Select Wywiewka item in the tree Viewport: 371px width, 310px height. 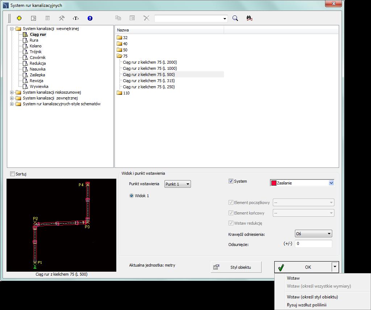39,86
